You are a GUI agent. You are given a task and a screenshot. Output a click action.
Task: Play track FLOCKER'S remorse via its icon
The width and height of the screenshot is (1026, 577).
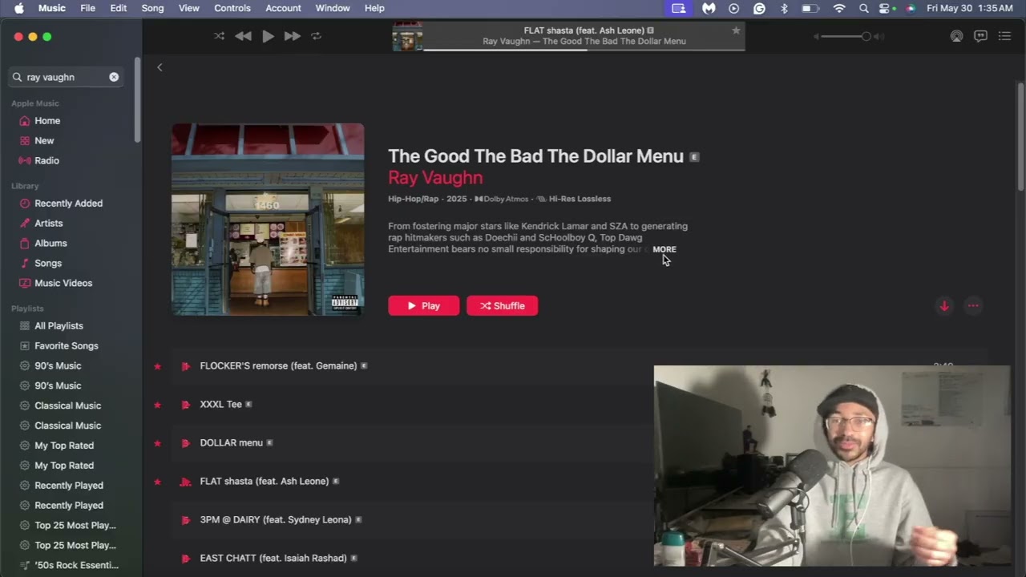click(186, 366)
